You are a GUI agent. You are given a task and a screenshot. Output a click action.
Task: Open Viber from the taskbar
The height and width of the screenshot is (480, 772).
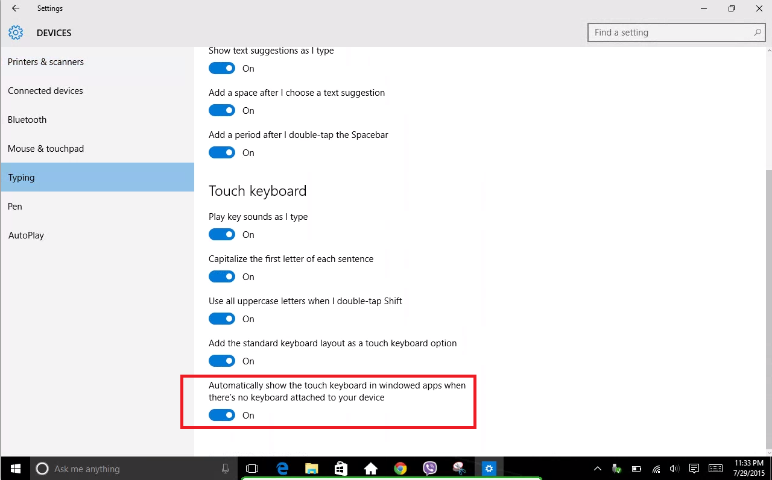(x=429, y=469)
